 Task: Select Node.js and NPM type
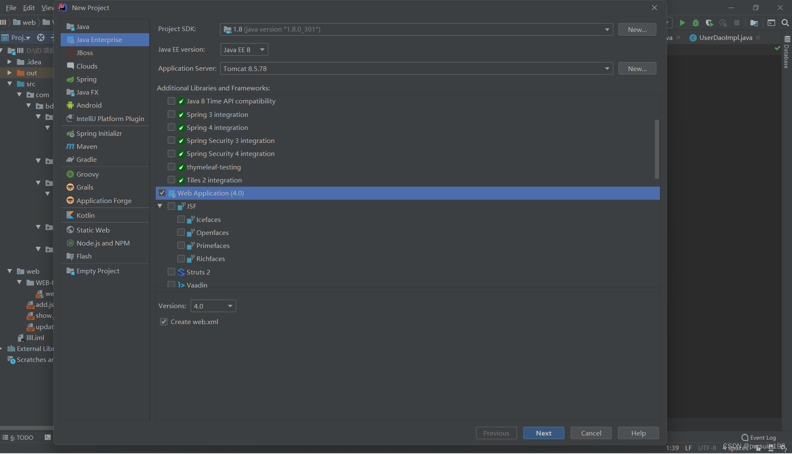(x=105, y=243)
